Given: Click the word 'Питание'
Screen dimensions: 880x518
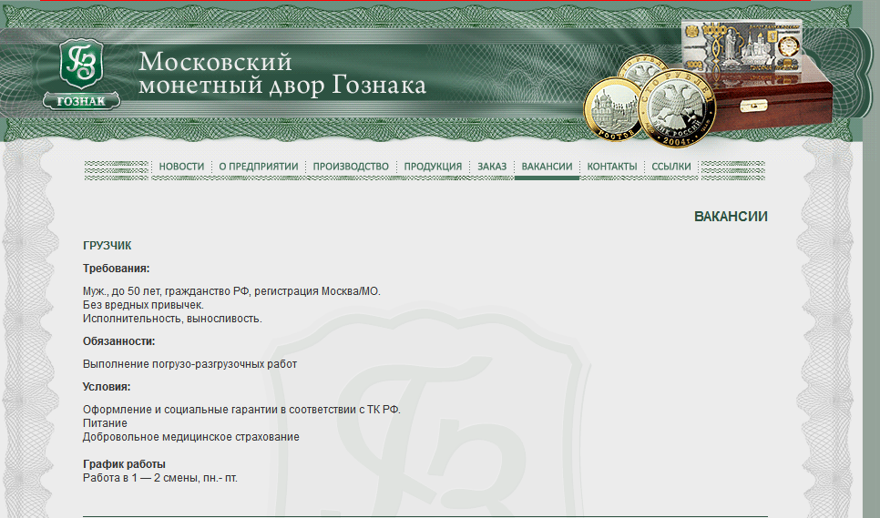Looking at the screenshot, I should tap(105, 423).
